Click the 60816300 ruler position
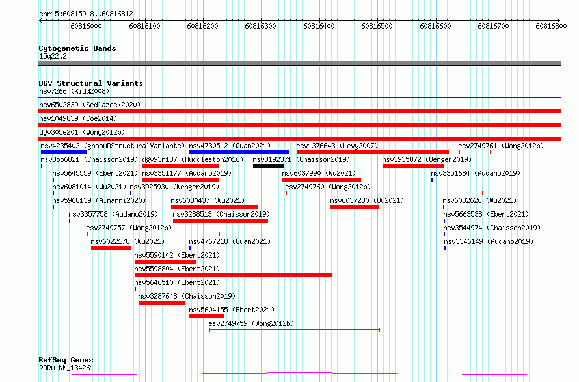 260,26
